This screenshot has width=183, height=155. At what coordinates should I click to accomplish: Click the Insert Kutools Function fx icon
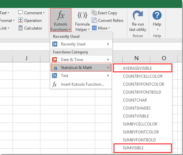pyautogui.click(x=55, y=84)
